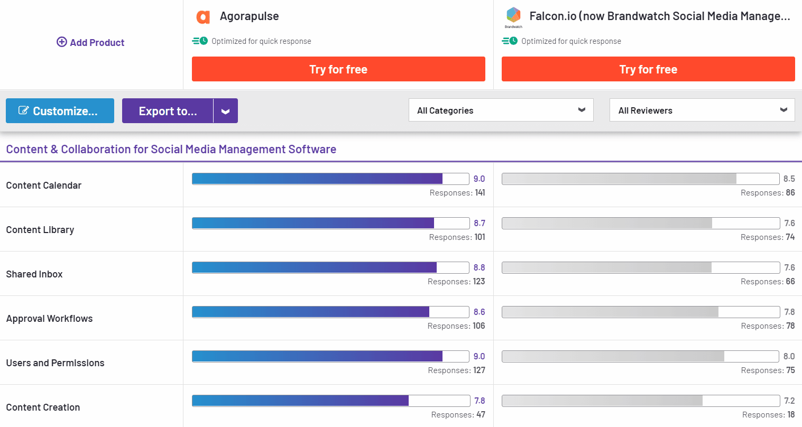Open the All Categories dropdown
The width and height of the screenshot is (802, 427).
[x=501, y=110]
